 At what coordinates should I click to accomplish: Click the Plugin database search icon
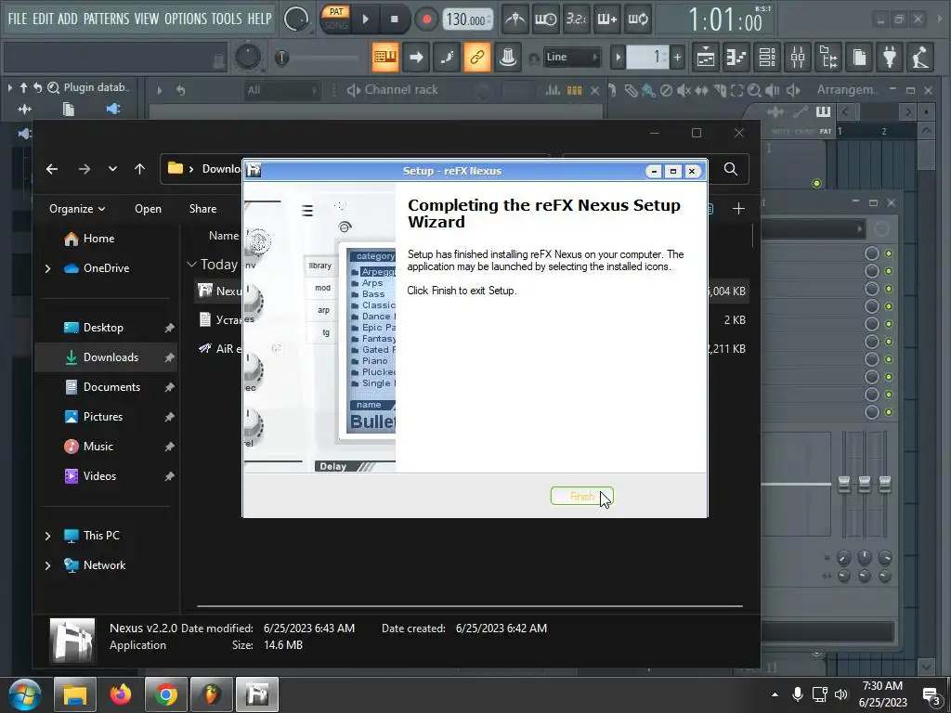[x=53, y=88]
